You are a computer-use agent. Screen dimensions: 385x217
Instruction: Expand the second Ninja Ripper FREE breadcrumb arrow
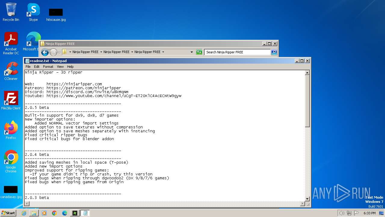click(132, 52)
